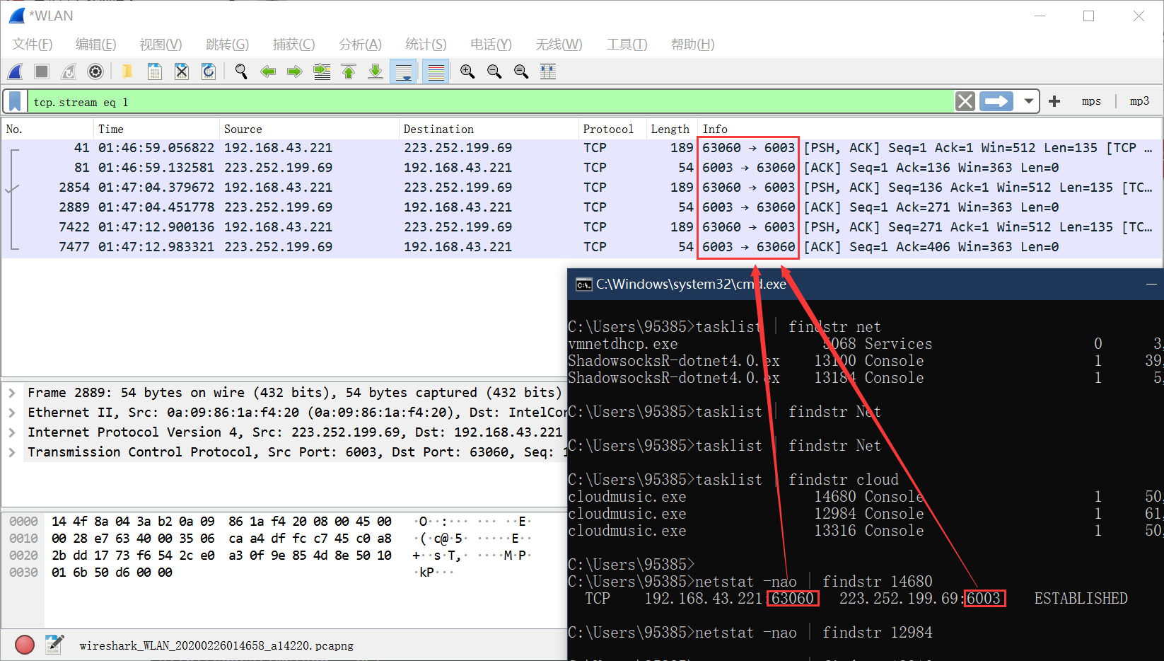Apply the display filter arrow
The height and width of the screenshot is (661, 1164).
point(996,102)
